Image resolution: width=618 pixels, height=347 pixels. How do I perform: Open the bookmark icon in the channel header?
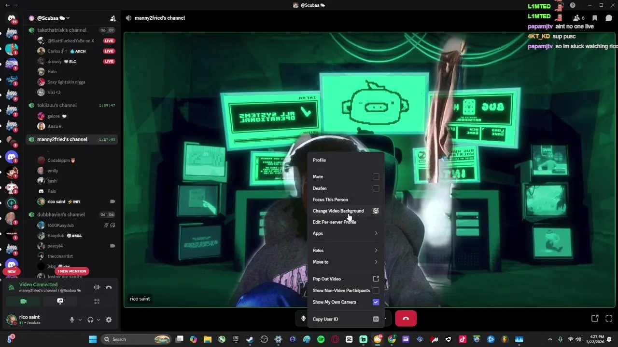595,18
